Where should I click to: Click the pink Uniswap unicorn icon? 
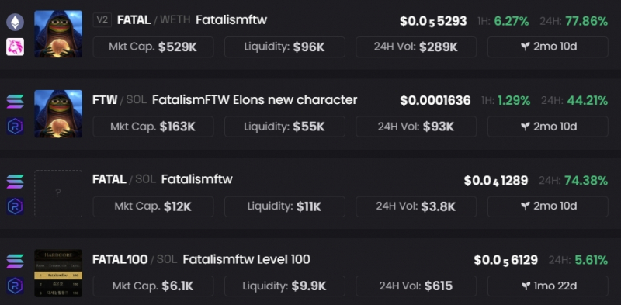(15, 47)
